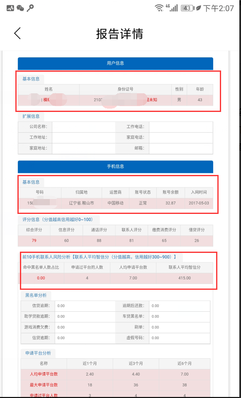
Task: Tap the activity monitor status icon
Action: pos(10,8)
